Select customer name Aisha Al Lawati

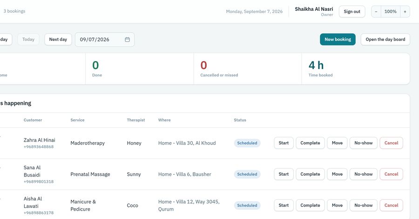[x=33, y=202]
